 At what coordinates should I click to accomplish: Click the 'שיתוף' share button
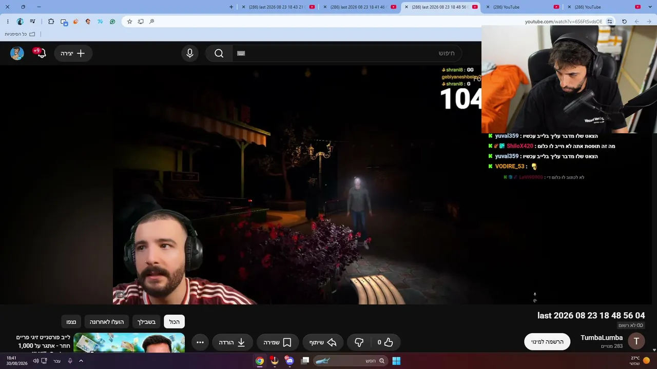(322, 342)
